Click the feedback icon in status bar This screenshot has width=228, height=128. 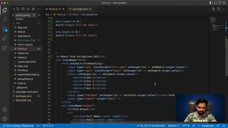pos(218,126)
